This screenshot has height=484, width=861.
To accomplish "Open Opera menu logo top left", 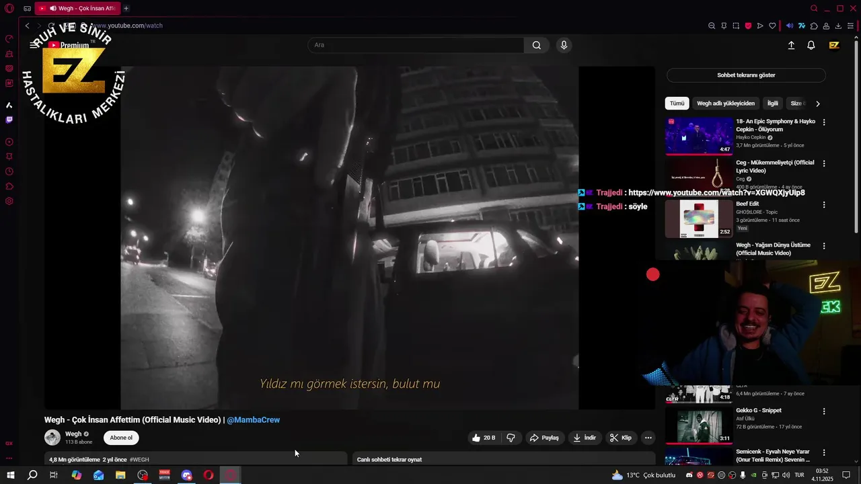I will (9, 9).
